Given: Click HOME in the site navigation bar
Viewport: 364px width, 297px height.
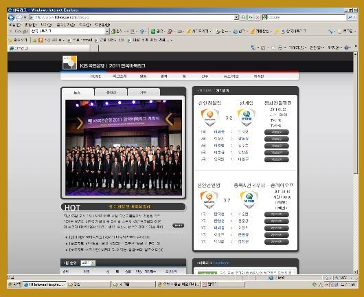Looking at the screenshot, I should tap(95, 76).
